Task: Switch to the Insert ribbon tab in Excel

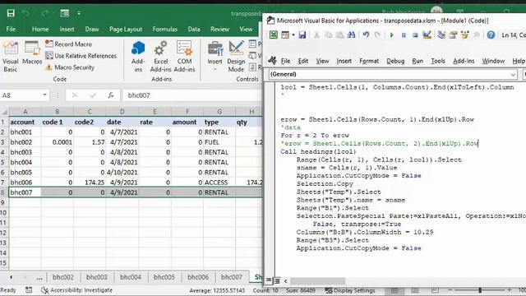Action: (x=67, y=30)
